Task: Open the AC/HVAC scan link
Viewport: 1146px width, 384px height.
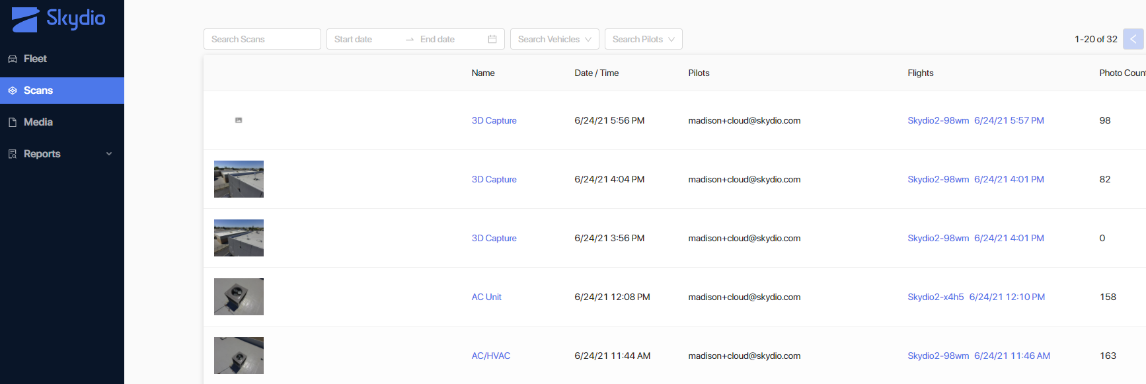Action: (490, 356)
